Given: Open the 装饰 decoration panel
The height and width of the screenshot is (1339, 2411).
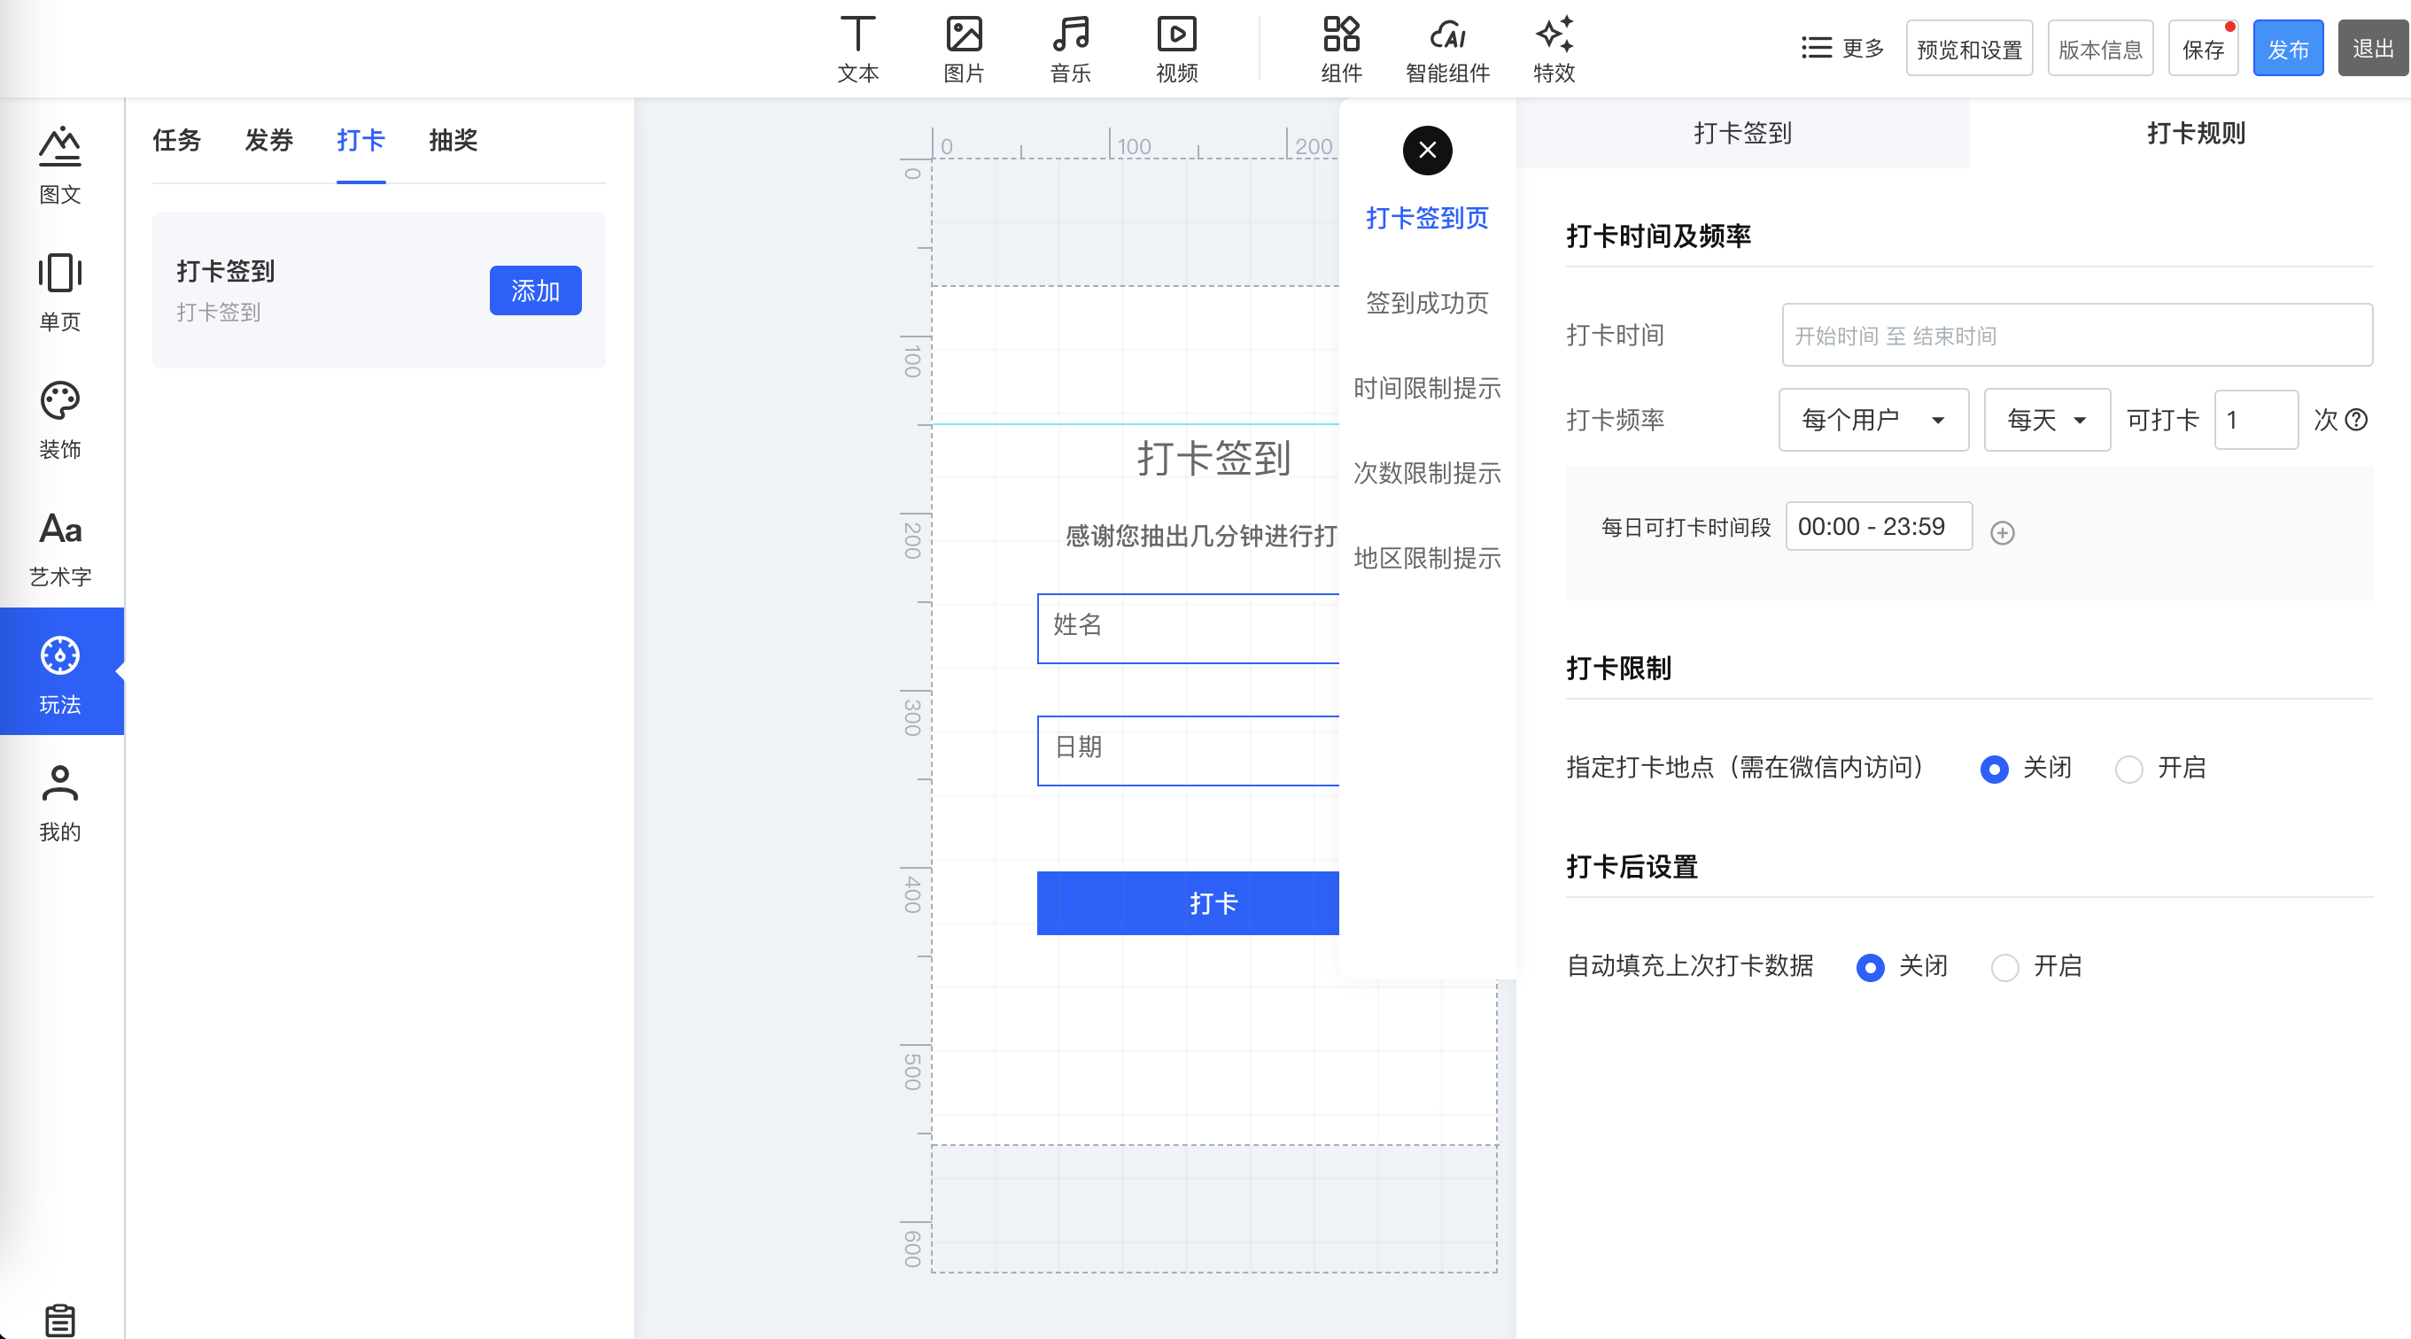Looking at the screenshot, I should [60, 419].
